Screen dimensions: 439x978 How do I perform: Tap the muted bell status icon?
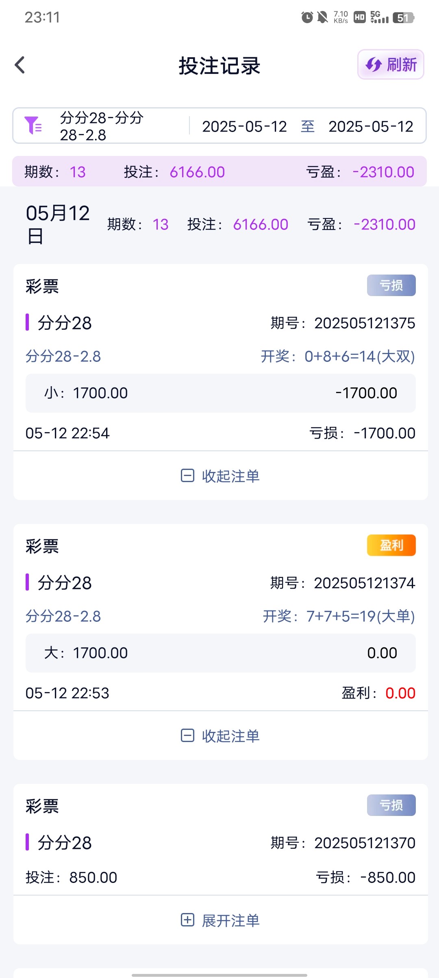coord(322,17)
